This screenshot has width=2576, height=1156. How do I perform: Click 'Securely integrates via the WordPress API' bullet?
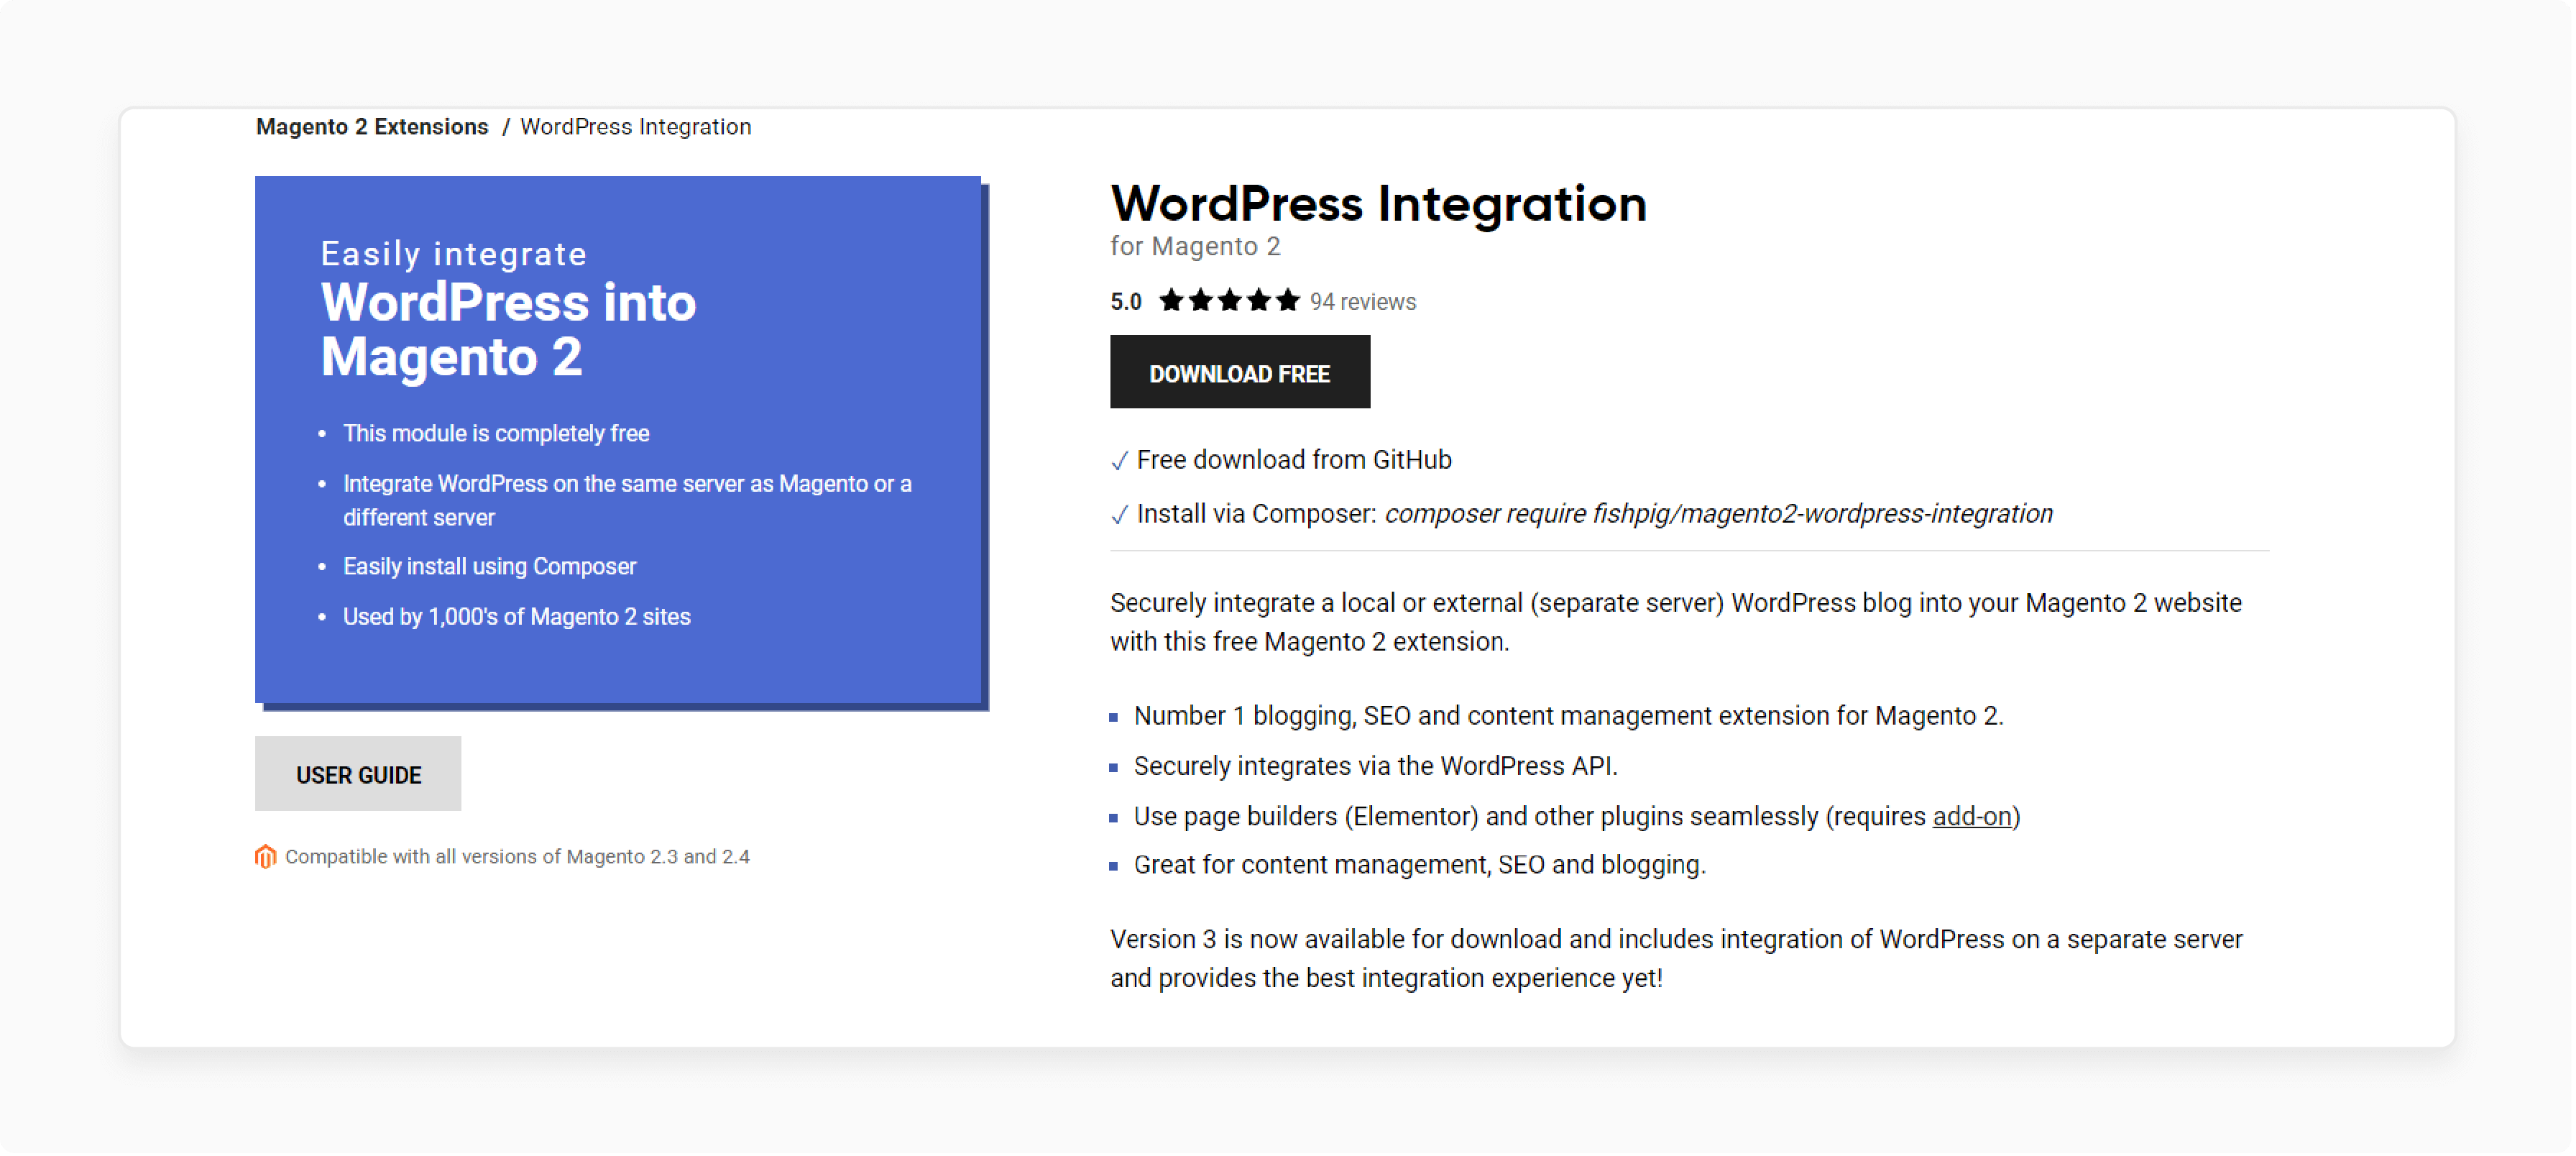1375,767
